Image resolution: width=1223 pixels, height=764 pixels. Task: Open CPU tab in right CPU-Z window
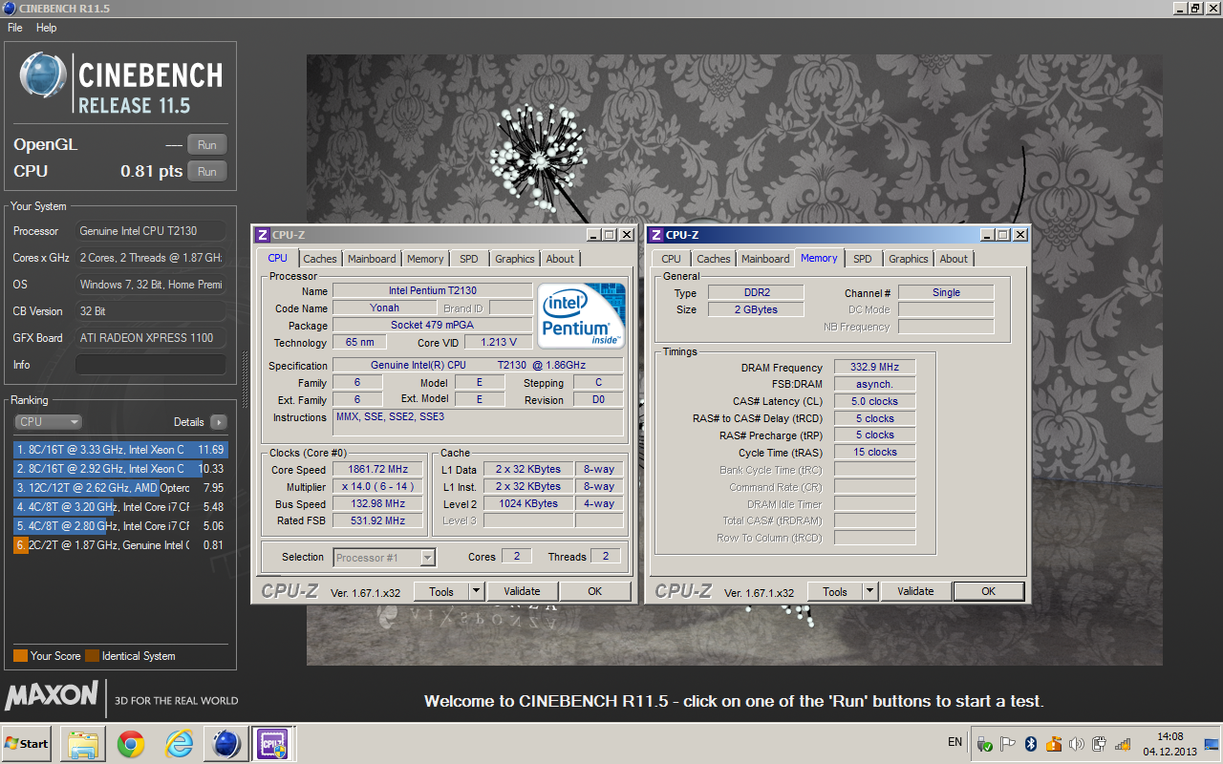point(672,259)
